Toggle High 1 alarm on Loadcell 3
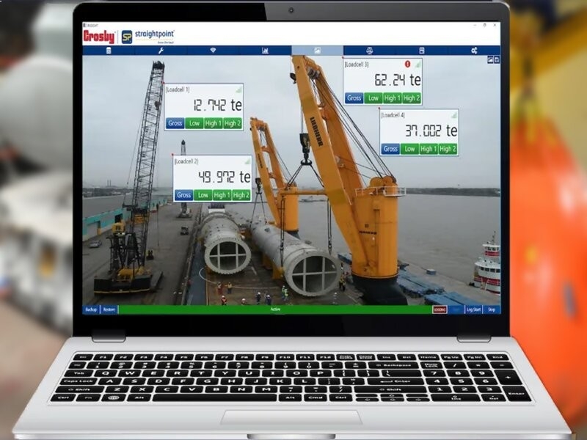This screenshot has width=587, height=440. click(x=393, y=98)
